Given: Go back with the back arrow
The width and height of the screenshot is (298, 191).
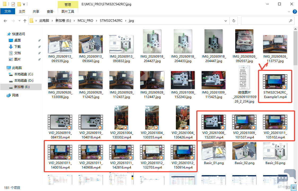Looking at the screenshot, I should coord(5,21).
